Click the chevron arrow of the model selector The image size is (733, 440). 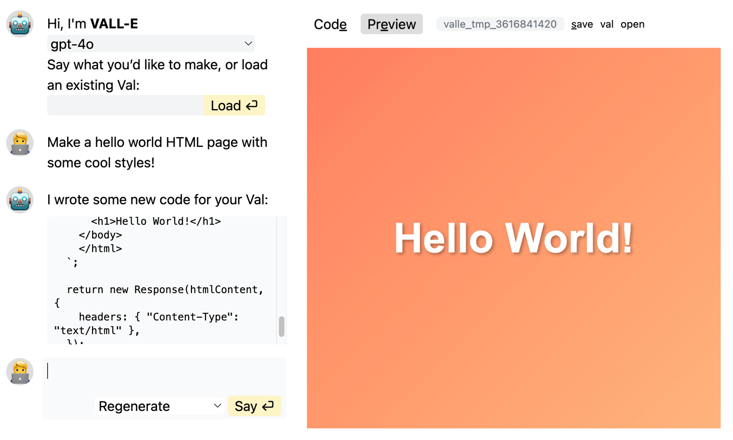click(248, 44)
